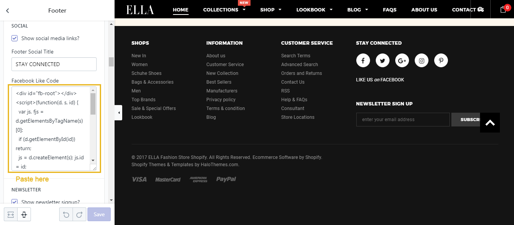Image resolution: width=514 pixels, height=225 pixels.
Task: Open the Blog link under INFORMATION
Action: 211,117
